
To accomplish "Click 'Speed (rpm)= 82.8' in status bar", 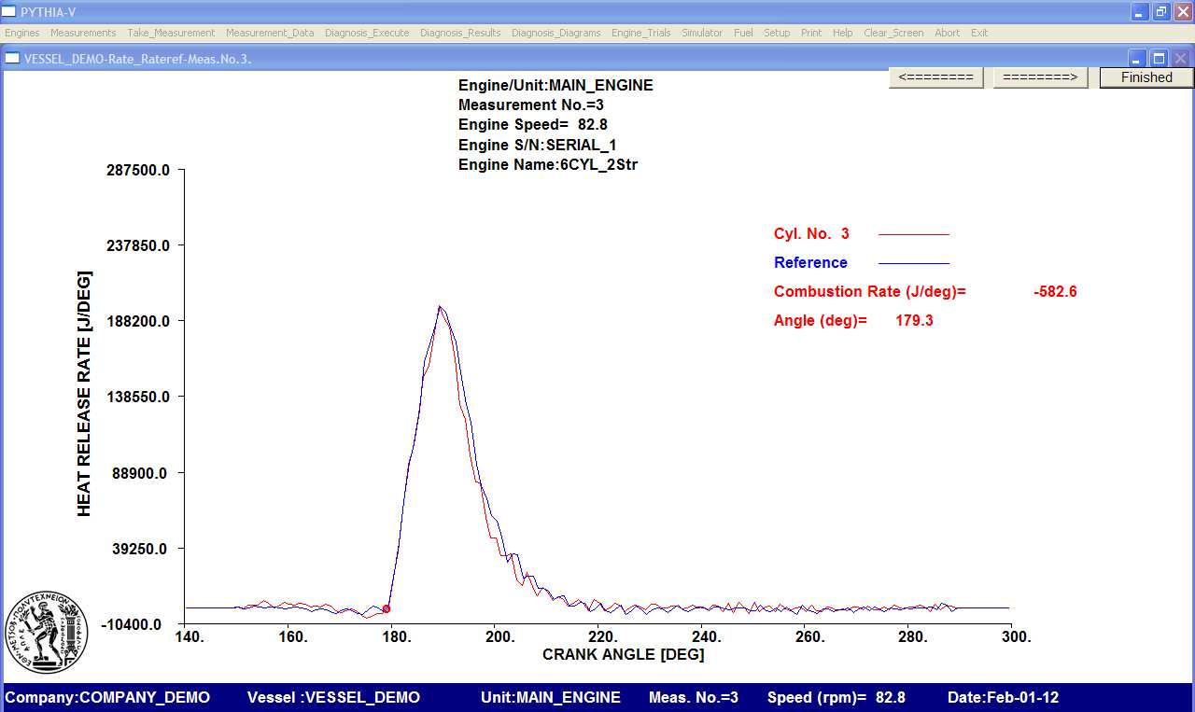I will tap(836, 697).
